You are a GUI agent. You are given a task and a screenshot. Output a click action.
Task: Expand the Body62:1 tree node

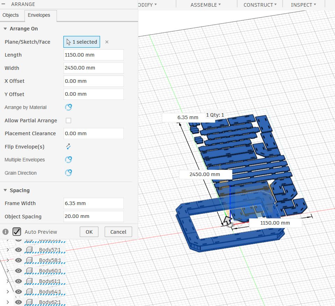coord(8,302)
